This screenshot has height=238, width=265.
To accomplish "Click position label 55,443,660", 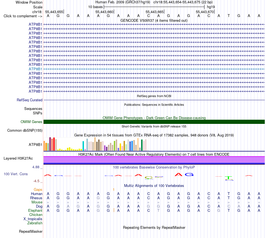I will point(104,12).
